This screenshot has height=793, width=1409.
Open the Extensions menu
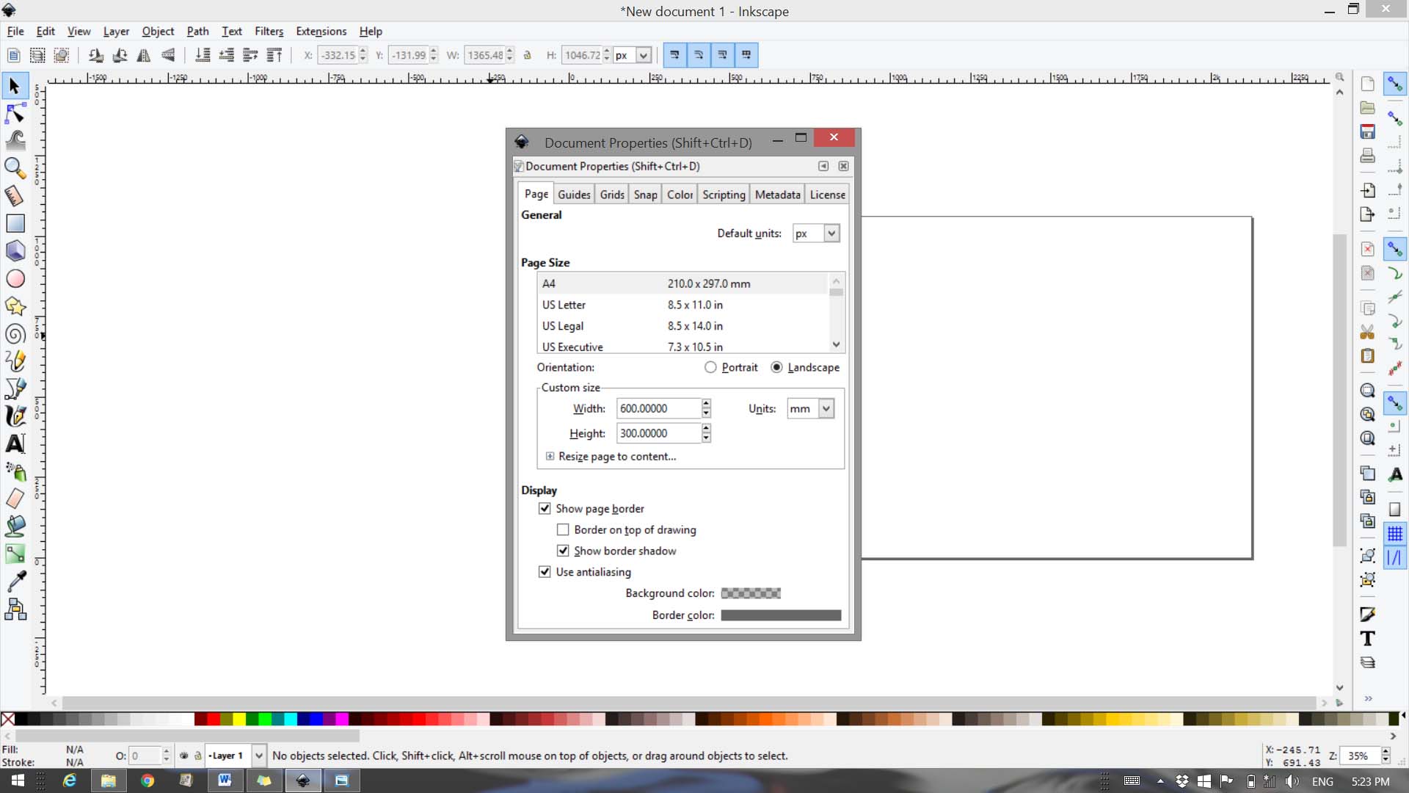tap(321, 31)
